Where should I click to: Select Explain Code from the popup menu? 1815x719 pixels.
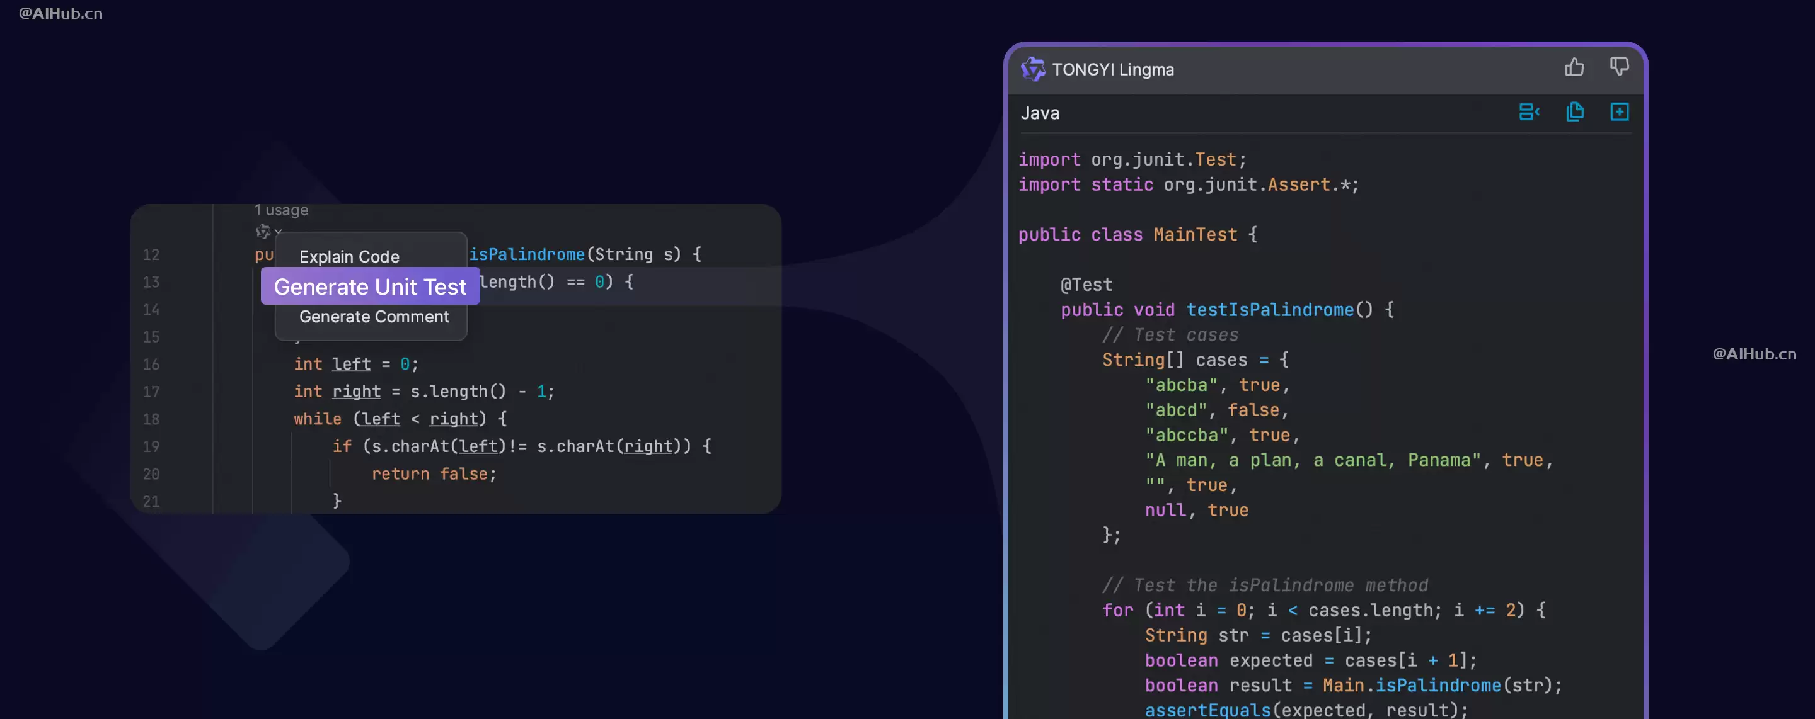tap(350, 257)
